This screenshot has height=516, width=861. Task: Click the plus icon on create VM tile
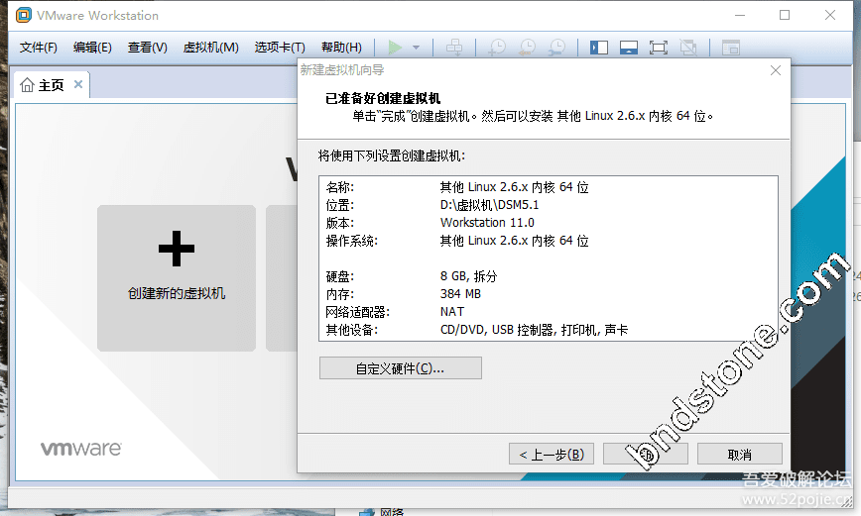[x=177, y=249]
